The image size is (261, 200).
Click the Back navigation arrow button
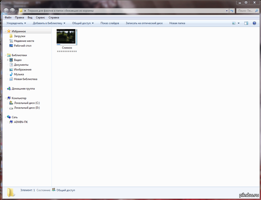6,11
